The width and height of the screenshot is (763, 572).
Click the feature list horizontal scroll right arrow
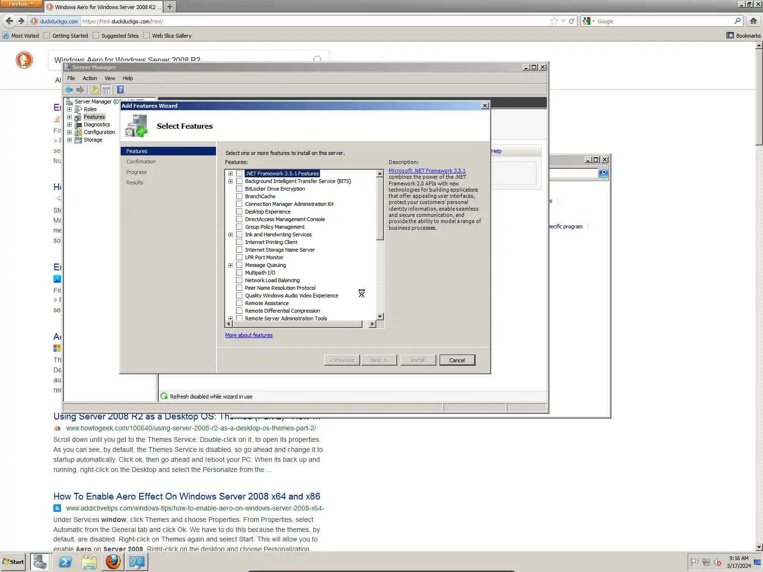[372, 324]
